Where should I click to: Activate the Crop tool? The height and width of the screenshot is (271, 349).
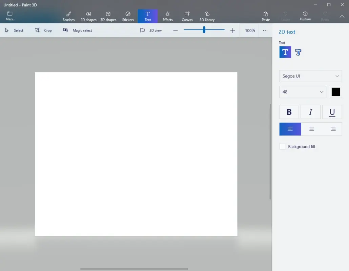[44, 30]
